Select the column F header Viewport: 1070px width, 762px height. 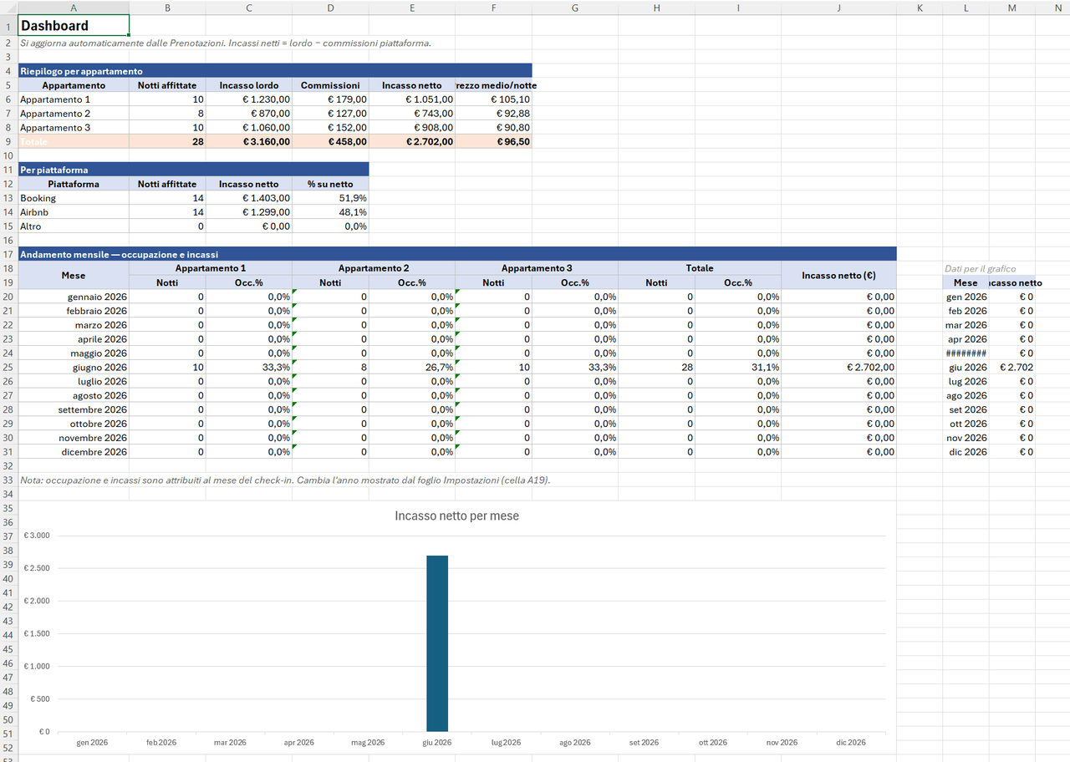click(494, 8)
